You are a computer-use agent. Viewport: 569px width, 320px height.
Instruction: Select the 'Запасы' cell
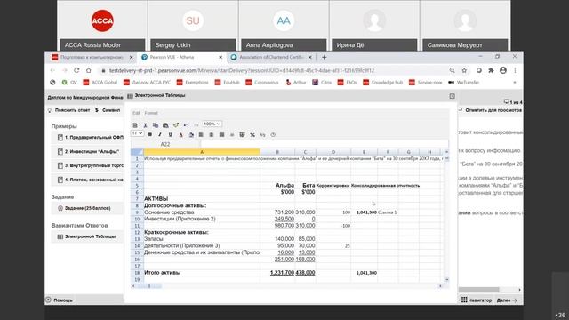(202, 239)
